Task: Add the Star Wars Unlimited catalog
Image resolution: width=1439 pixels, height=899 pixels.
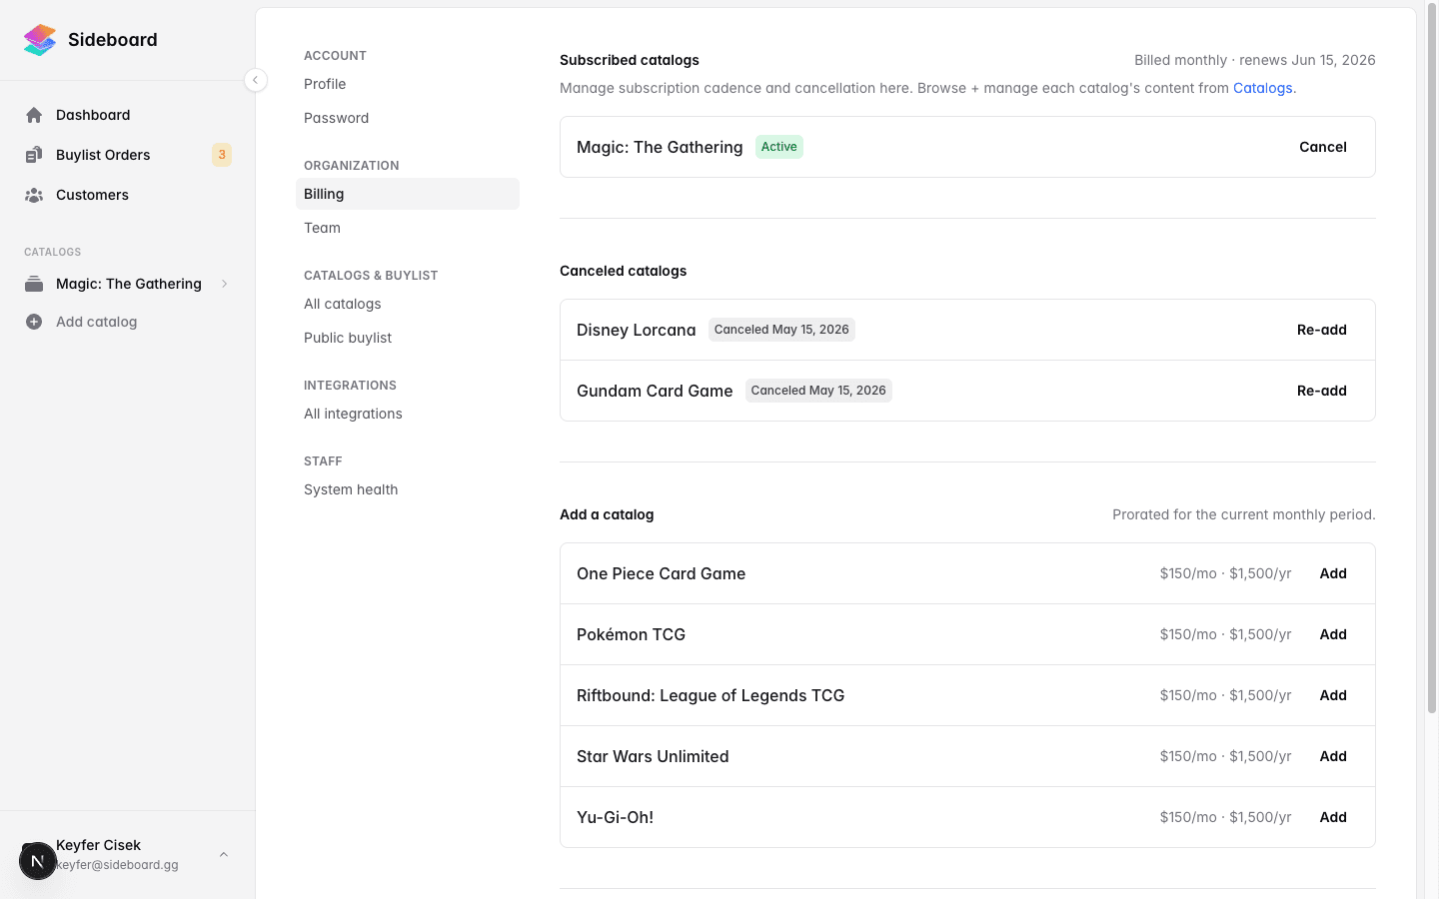Action: 1333,756
